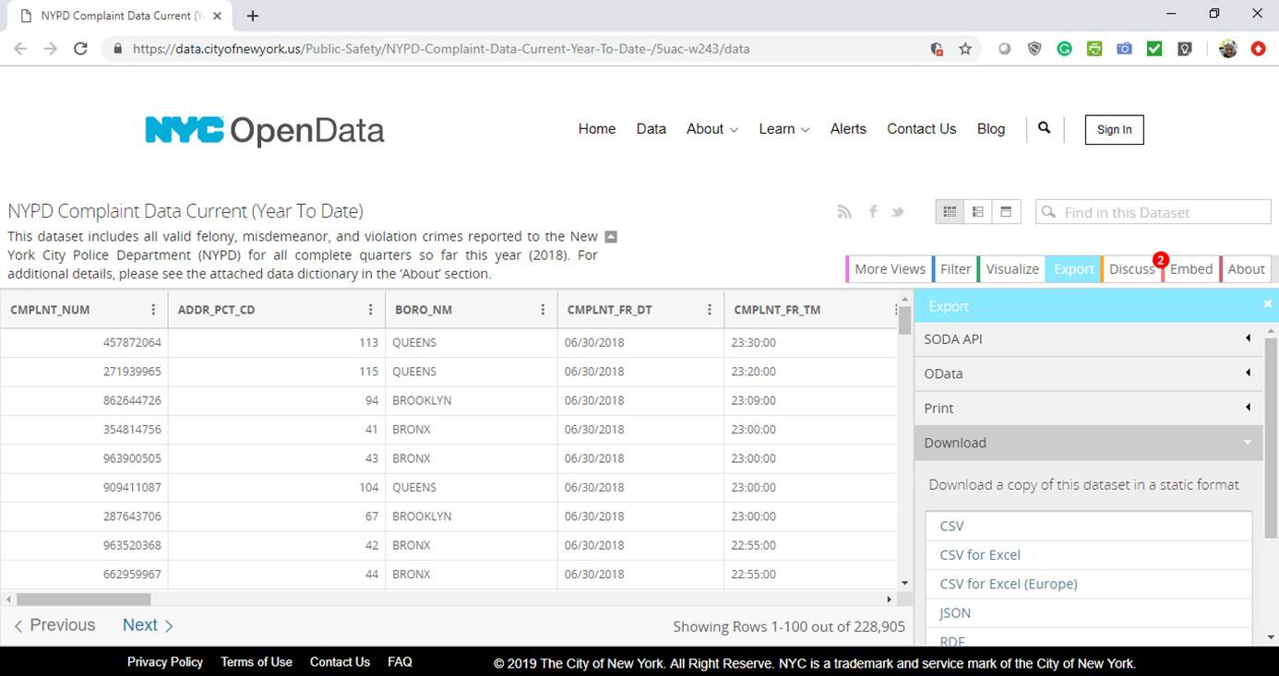The width and height of the screenshot is (1279, 676).
Task: Open the Blog page
Action: 991,129
